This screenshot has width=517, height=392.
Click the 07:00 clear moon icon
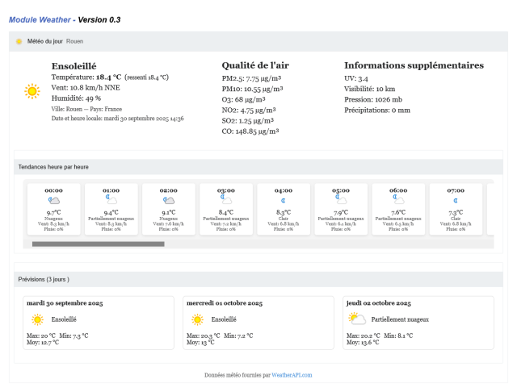[456, 201]
